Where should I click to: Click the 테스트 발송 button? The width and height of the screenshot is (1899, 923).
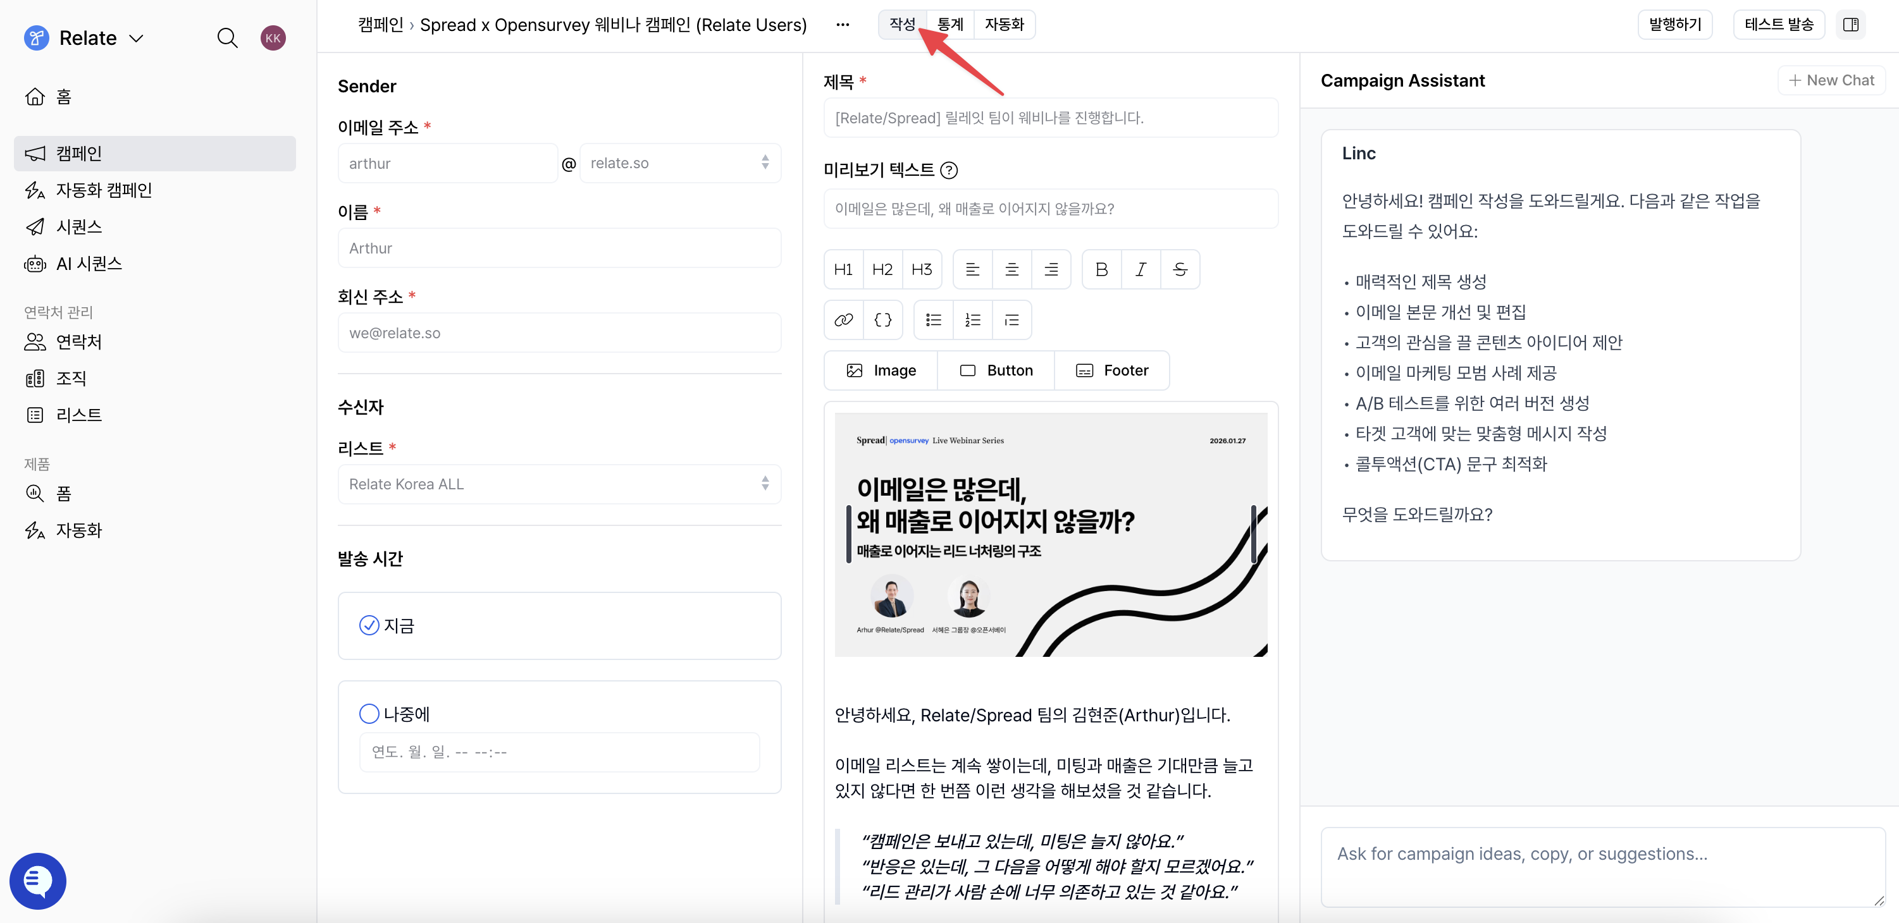[1778, 24]
